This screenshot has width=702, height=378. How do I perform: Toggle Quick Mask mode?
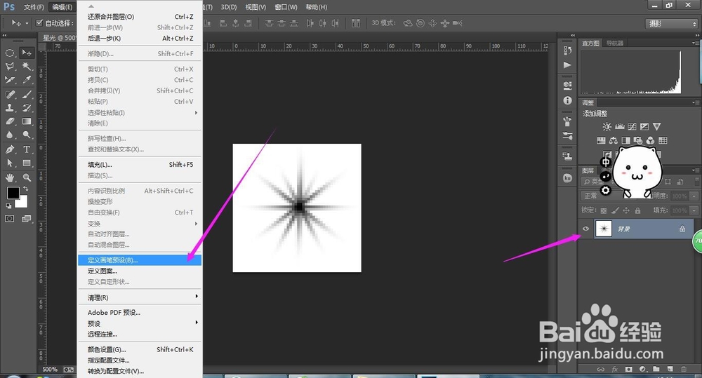[x=10, y=219]
